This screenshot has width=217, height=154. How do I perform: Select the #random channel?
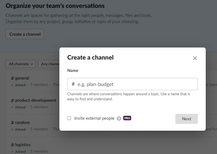tap(20, 123)
